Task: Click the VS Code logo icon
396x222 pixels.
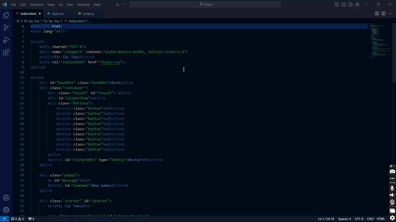Action: tap(4, 5)
